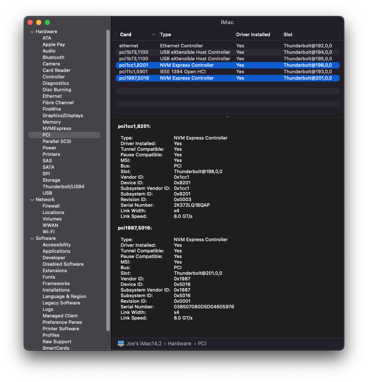This screenshot has height=382, width=368.
Task: Open NVMExpress in sidebar
Action: pos(57,128)
